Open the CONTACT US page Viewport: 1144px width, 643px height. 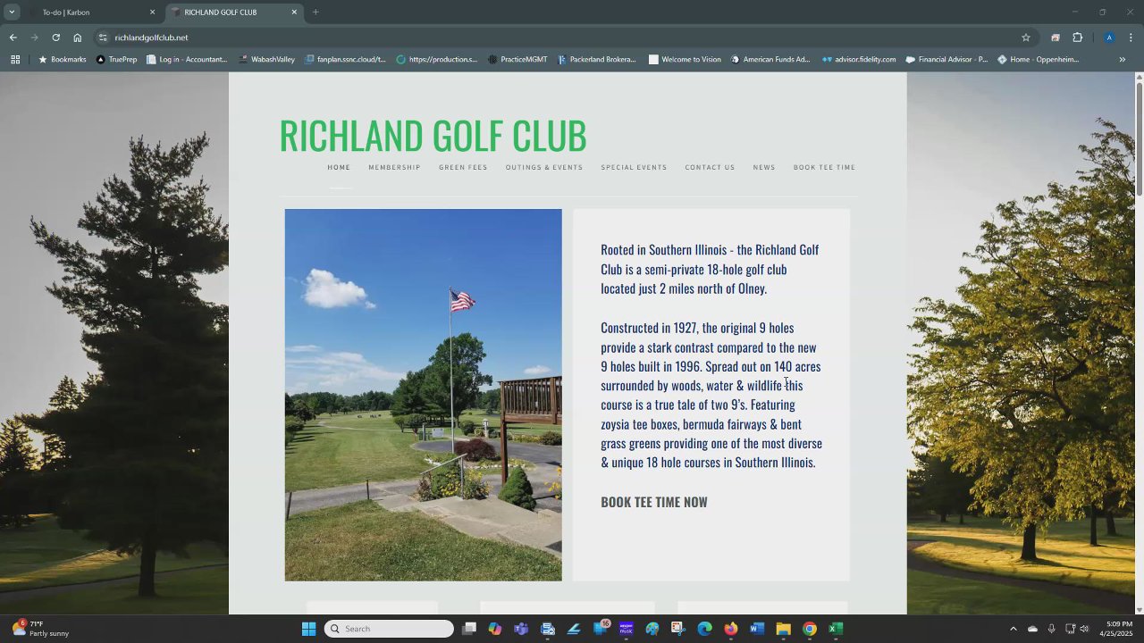710,168
